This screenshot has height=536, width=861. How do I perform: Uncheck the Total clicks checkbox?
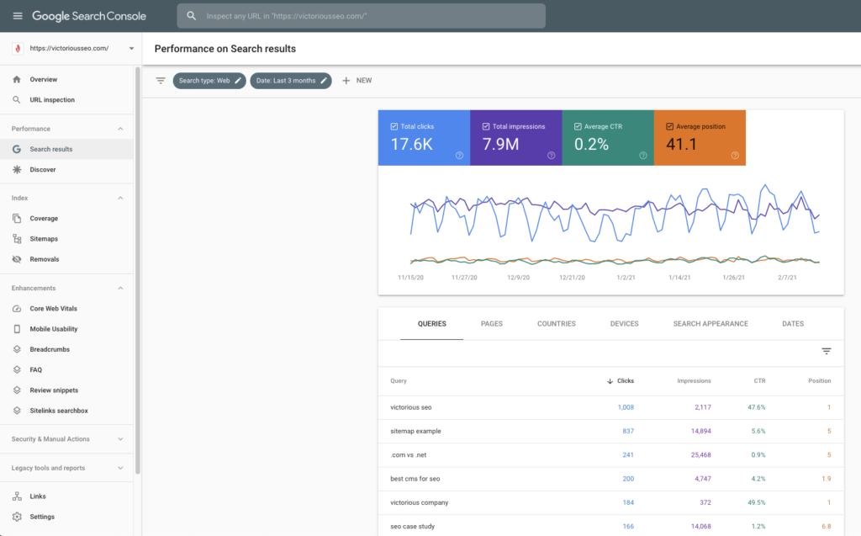click(394, 126)
